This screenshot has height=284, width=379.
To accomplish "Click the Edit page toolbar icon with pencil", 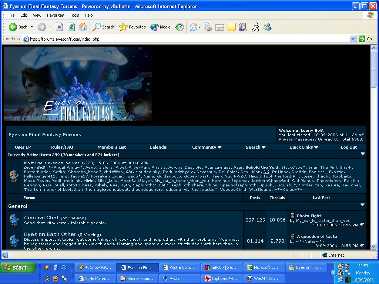I will 220,27.
